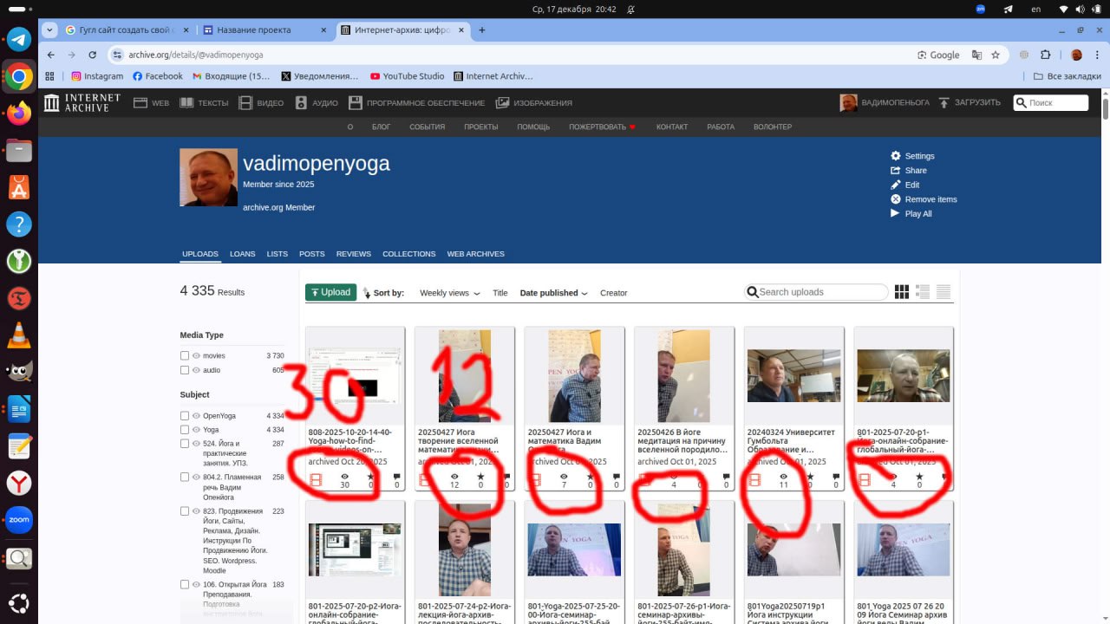Open Zoom from the dock
1110x624 pixels.
coord(19,520)
